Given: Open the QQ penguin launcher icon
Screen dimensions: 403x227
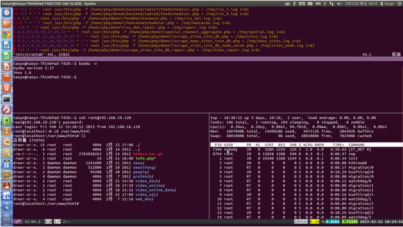Looking at the screenshot, I should coord(6,185).
